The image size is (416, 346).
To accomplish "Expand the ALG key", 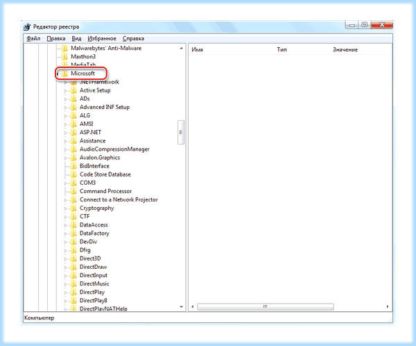I will coord(66,116).
